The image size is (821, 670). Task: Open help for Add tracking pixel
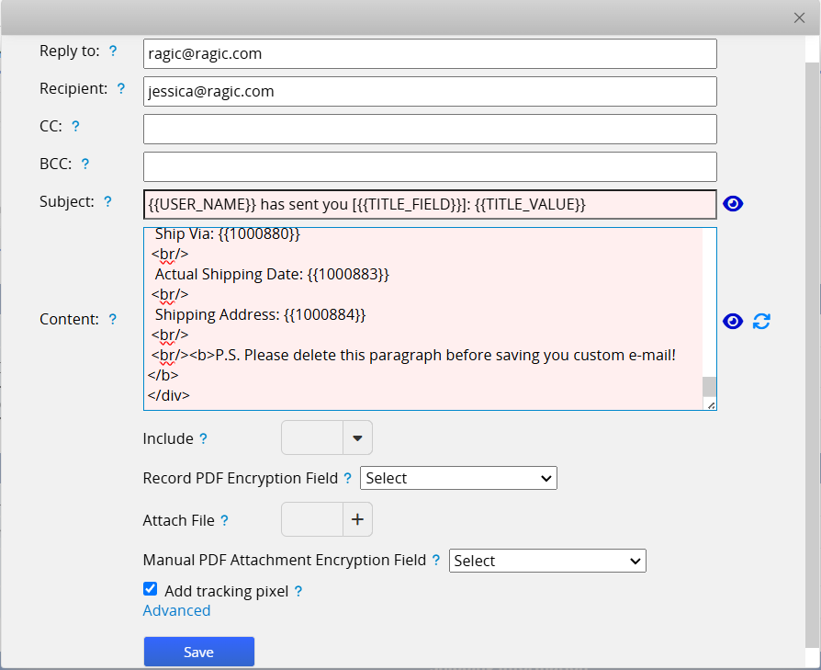[x=298, y=592]
